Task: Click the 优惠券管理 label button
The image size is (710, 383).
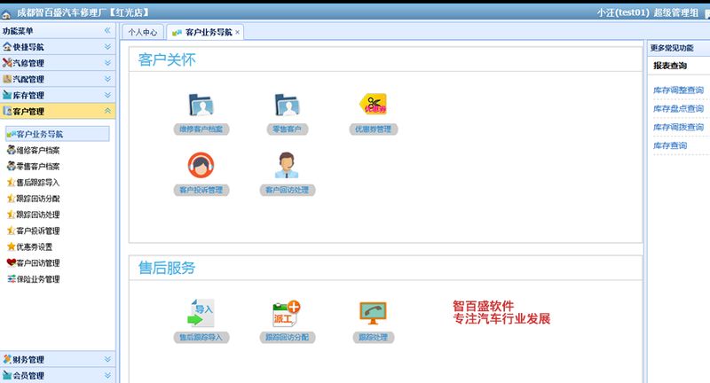Action: click(x=373, y=129)
